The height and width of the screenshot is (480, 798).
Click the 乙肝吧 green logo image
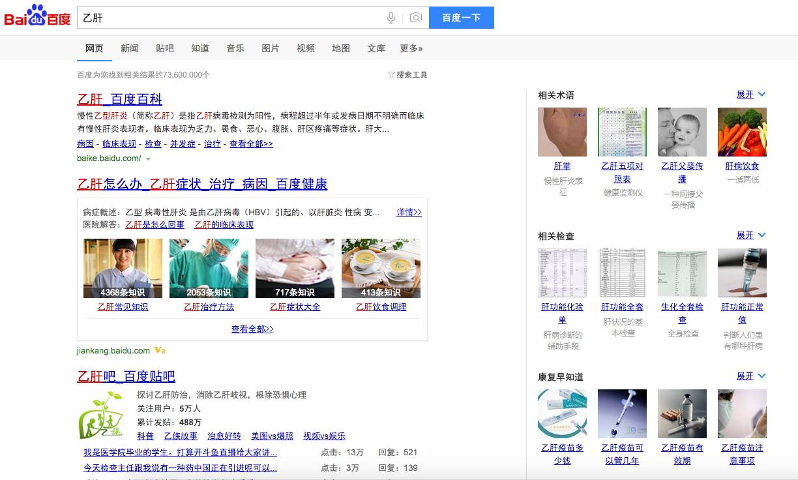click(100, 415)
